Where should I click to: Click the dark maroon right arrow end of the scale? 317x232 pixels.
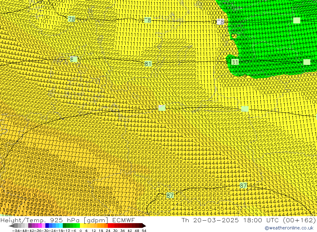pyautogui.click(x=144, y=226)
